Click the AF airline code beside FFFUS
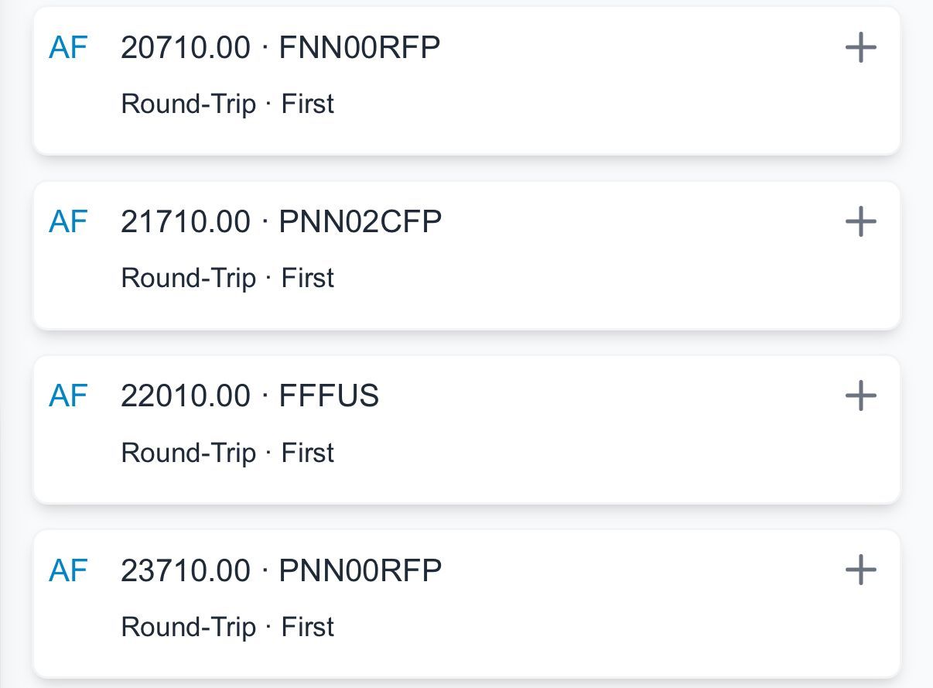The width and height of the screenshot is (933, 688). pos(68,396)
